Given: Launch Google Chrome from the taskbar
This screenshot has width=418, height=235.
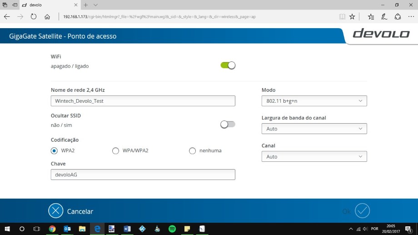Looking at the screenshot, I should tap(52, 229).
